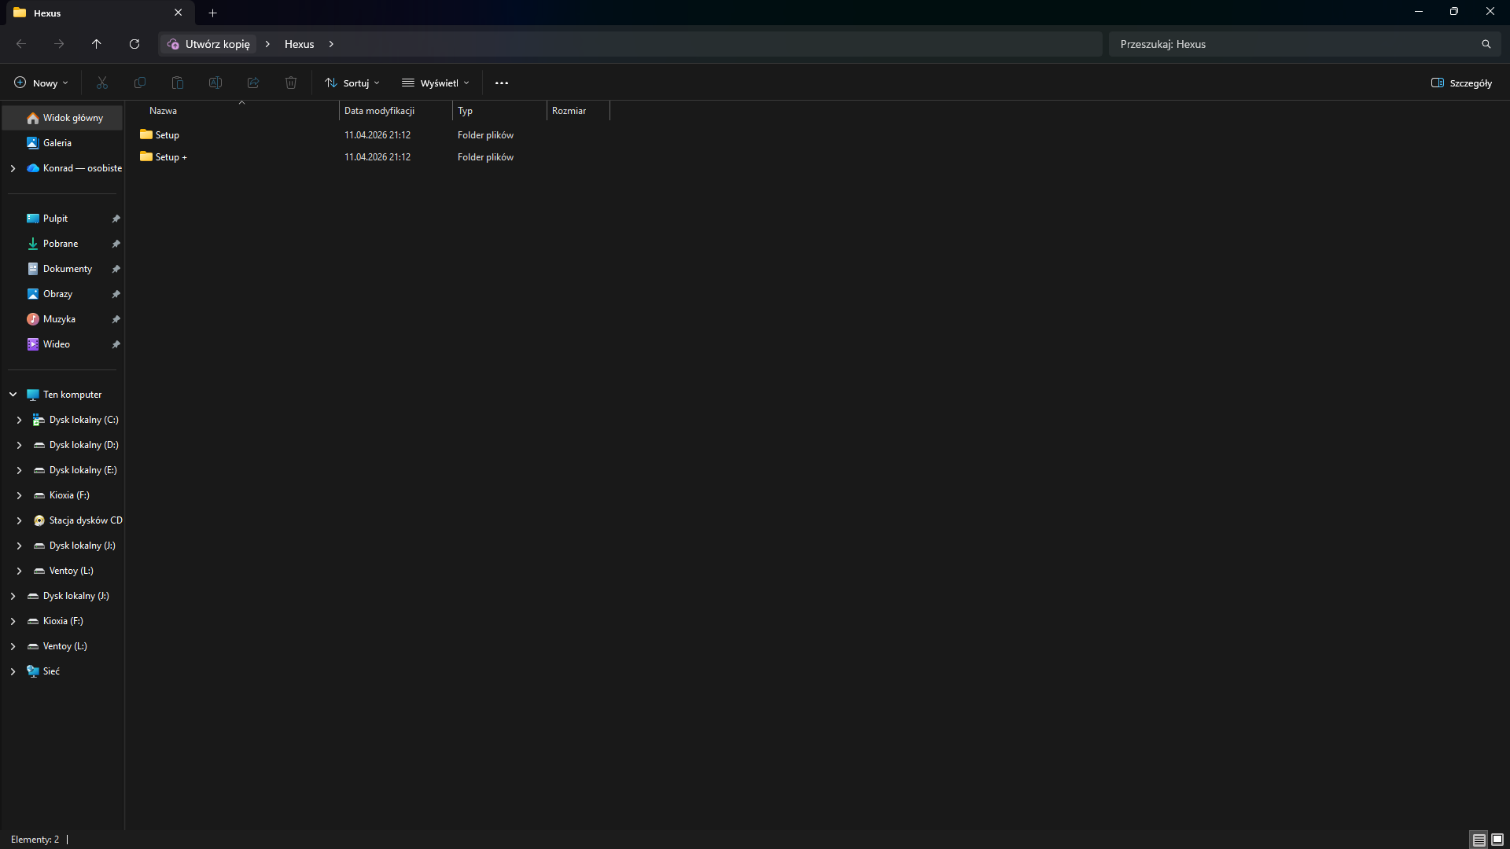Sort by Data modyfikacji column header
The width and height of the screenshot is (1510, 849).
pyautogui.click(x=379, y=111)
